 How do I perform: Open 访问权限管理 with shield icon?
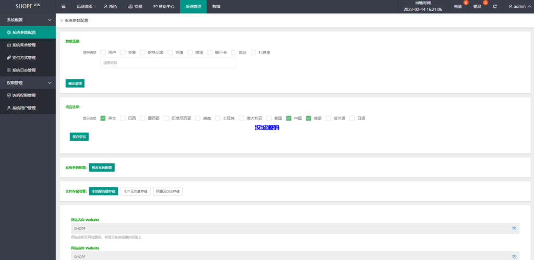24,95
